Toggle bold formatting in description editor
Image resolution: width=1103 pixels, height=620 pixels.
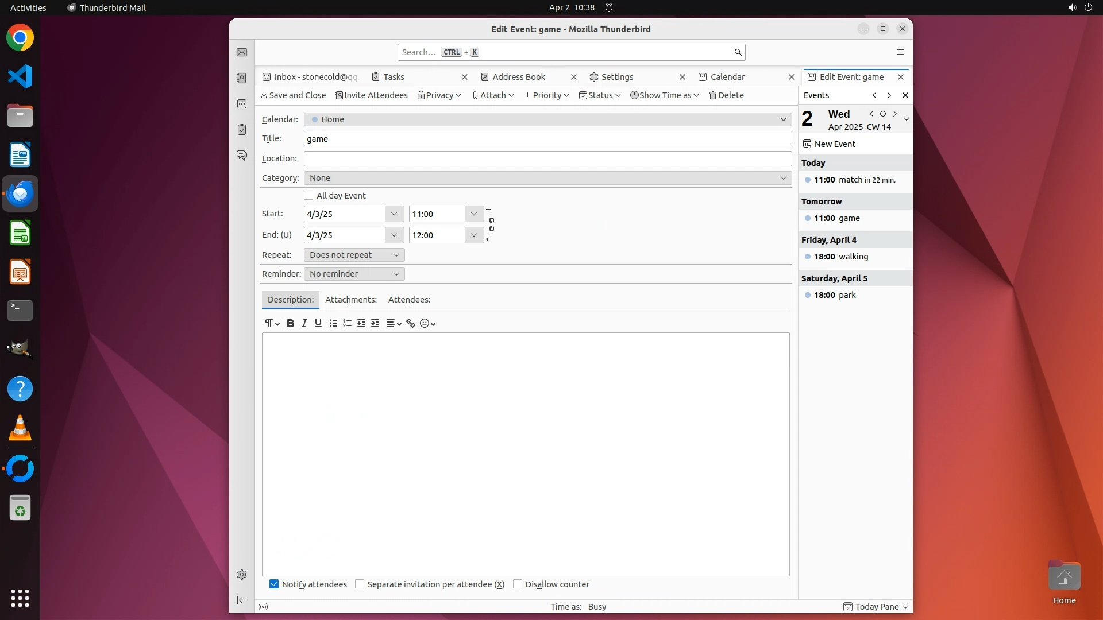290,323
